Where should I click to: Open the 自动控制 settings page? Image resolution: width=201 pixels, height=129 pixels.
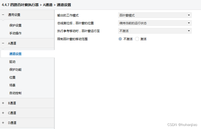click(x=15, y=93)
